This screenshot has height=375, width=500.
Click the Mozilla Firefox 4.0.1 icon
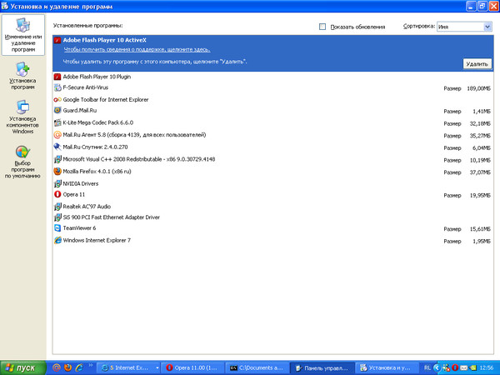coord(57,172)
